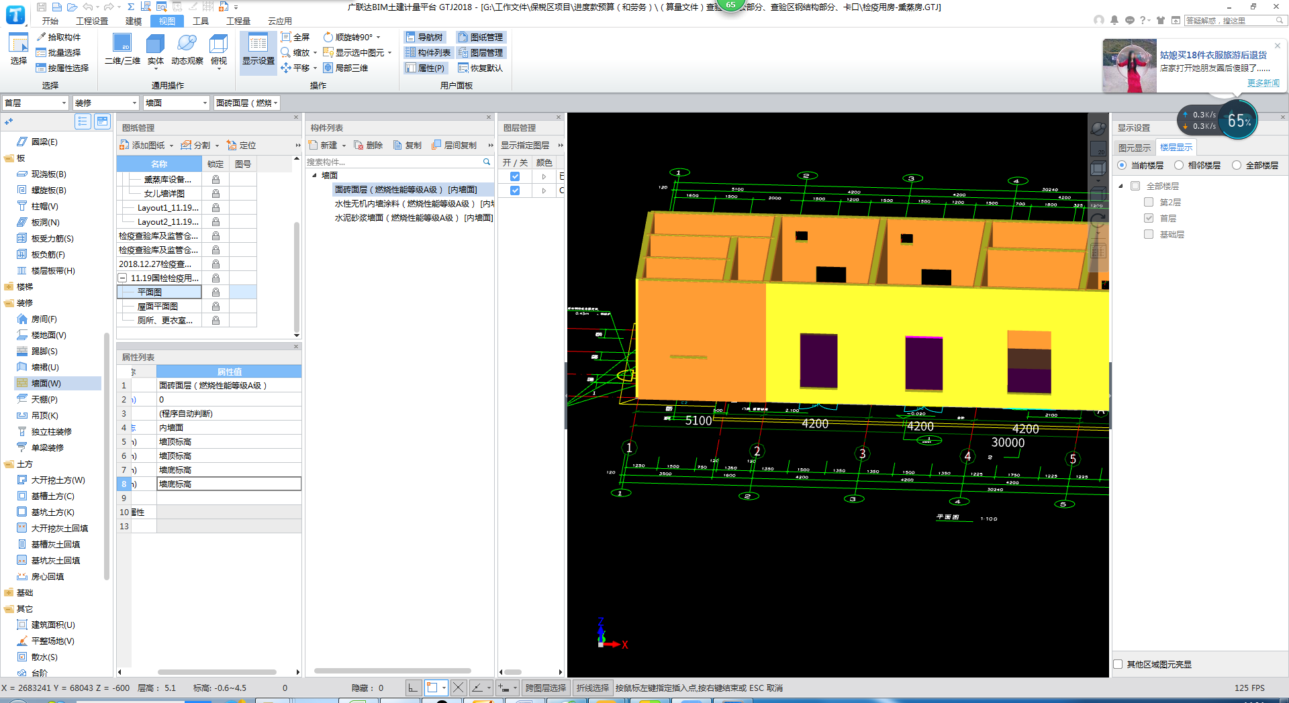Viewport: 1289px width, 703px height.
Task: Click the orthogonal snap icon in status bar
Action: click(x=413, y=688)
